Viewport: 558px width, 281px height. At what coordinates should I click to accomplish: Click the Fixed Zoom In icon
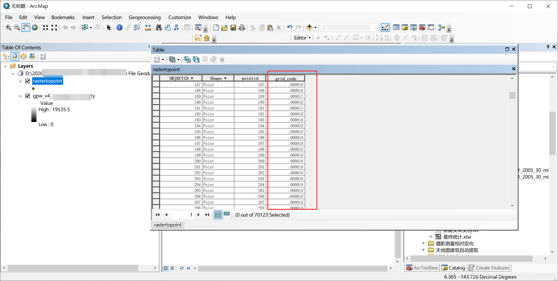[x=46, y=28]
